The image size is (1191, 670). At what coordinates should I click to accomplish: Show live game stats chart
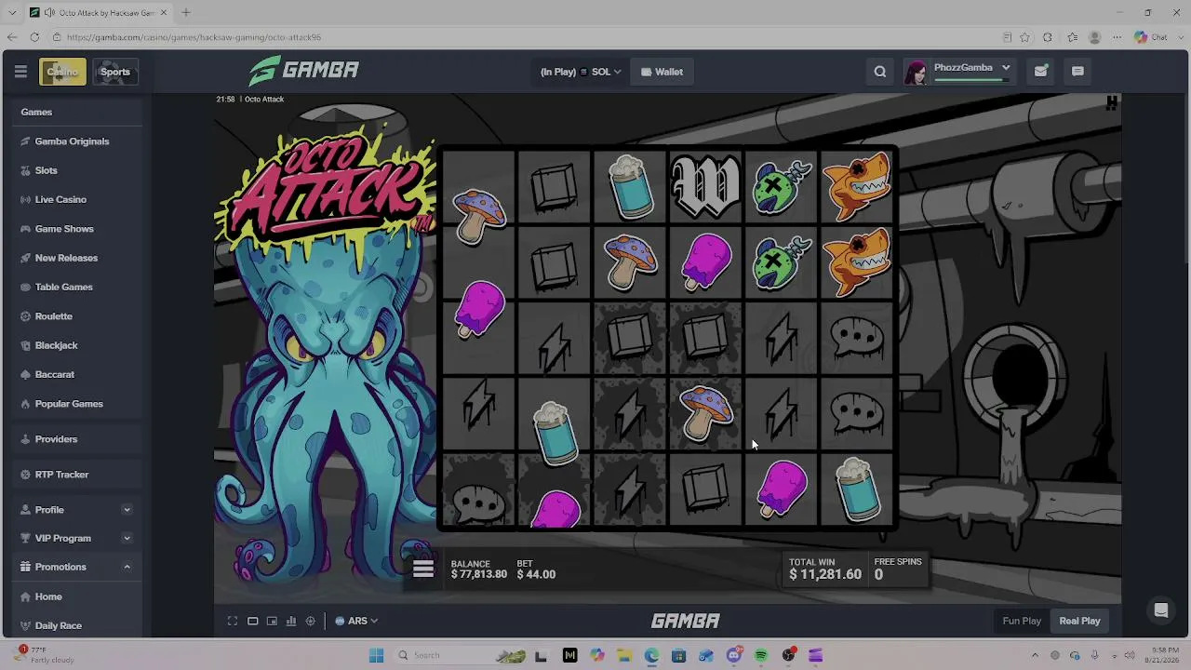tap(291, 621)
